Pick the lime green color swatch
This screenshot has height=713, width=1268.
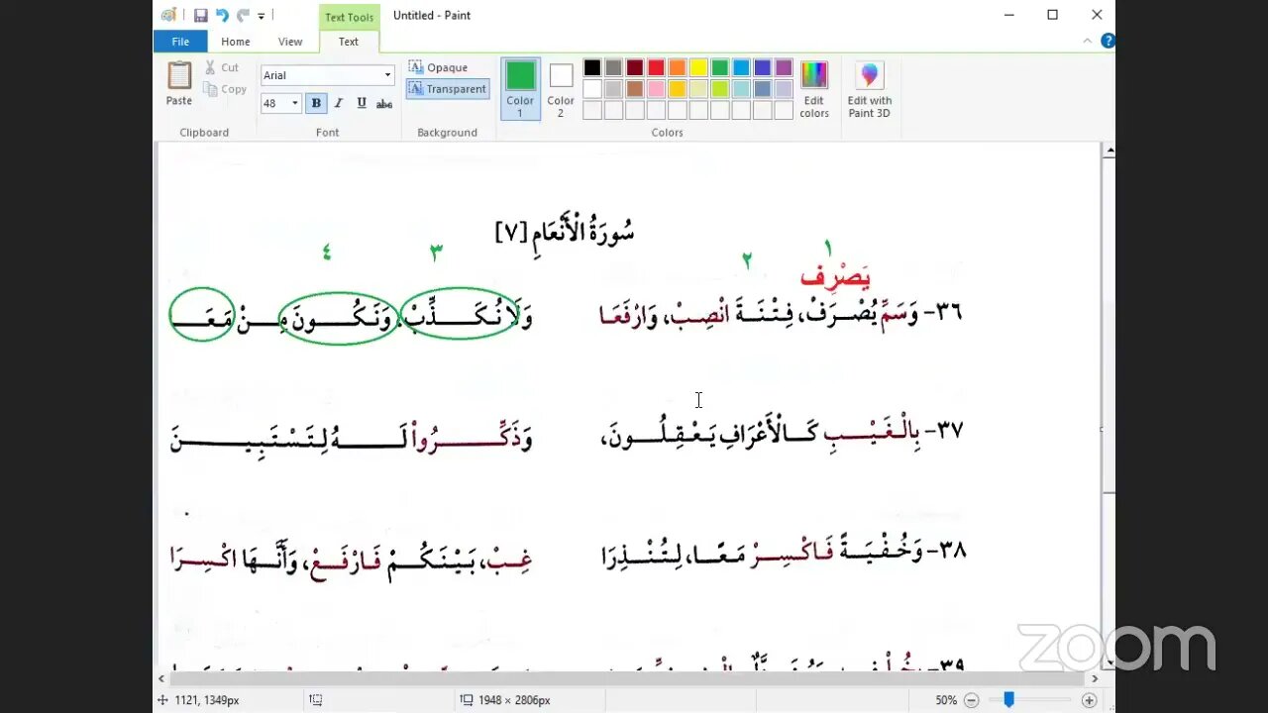point(720,89)
